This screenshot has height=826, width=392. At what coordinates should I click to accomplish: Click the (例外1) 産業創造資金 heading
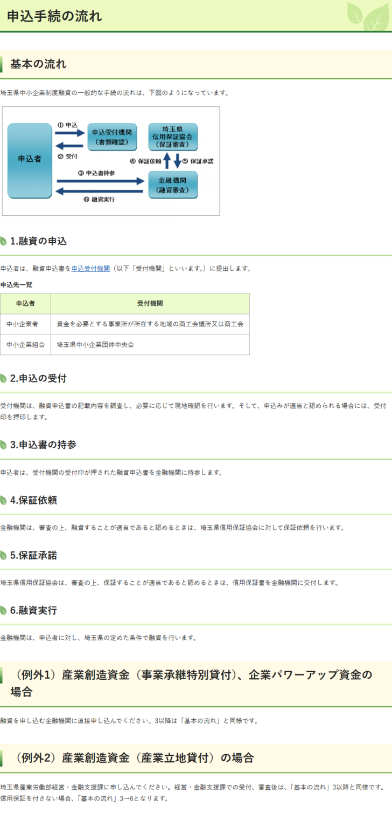tap(191, 683)
